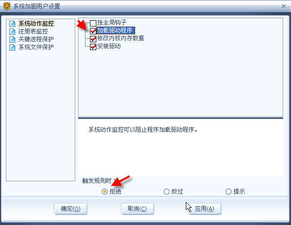This screenshot has width=291, height=225.
Task: Confirm with the 确定(O) button
Action: click(70, 209)
